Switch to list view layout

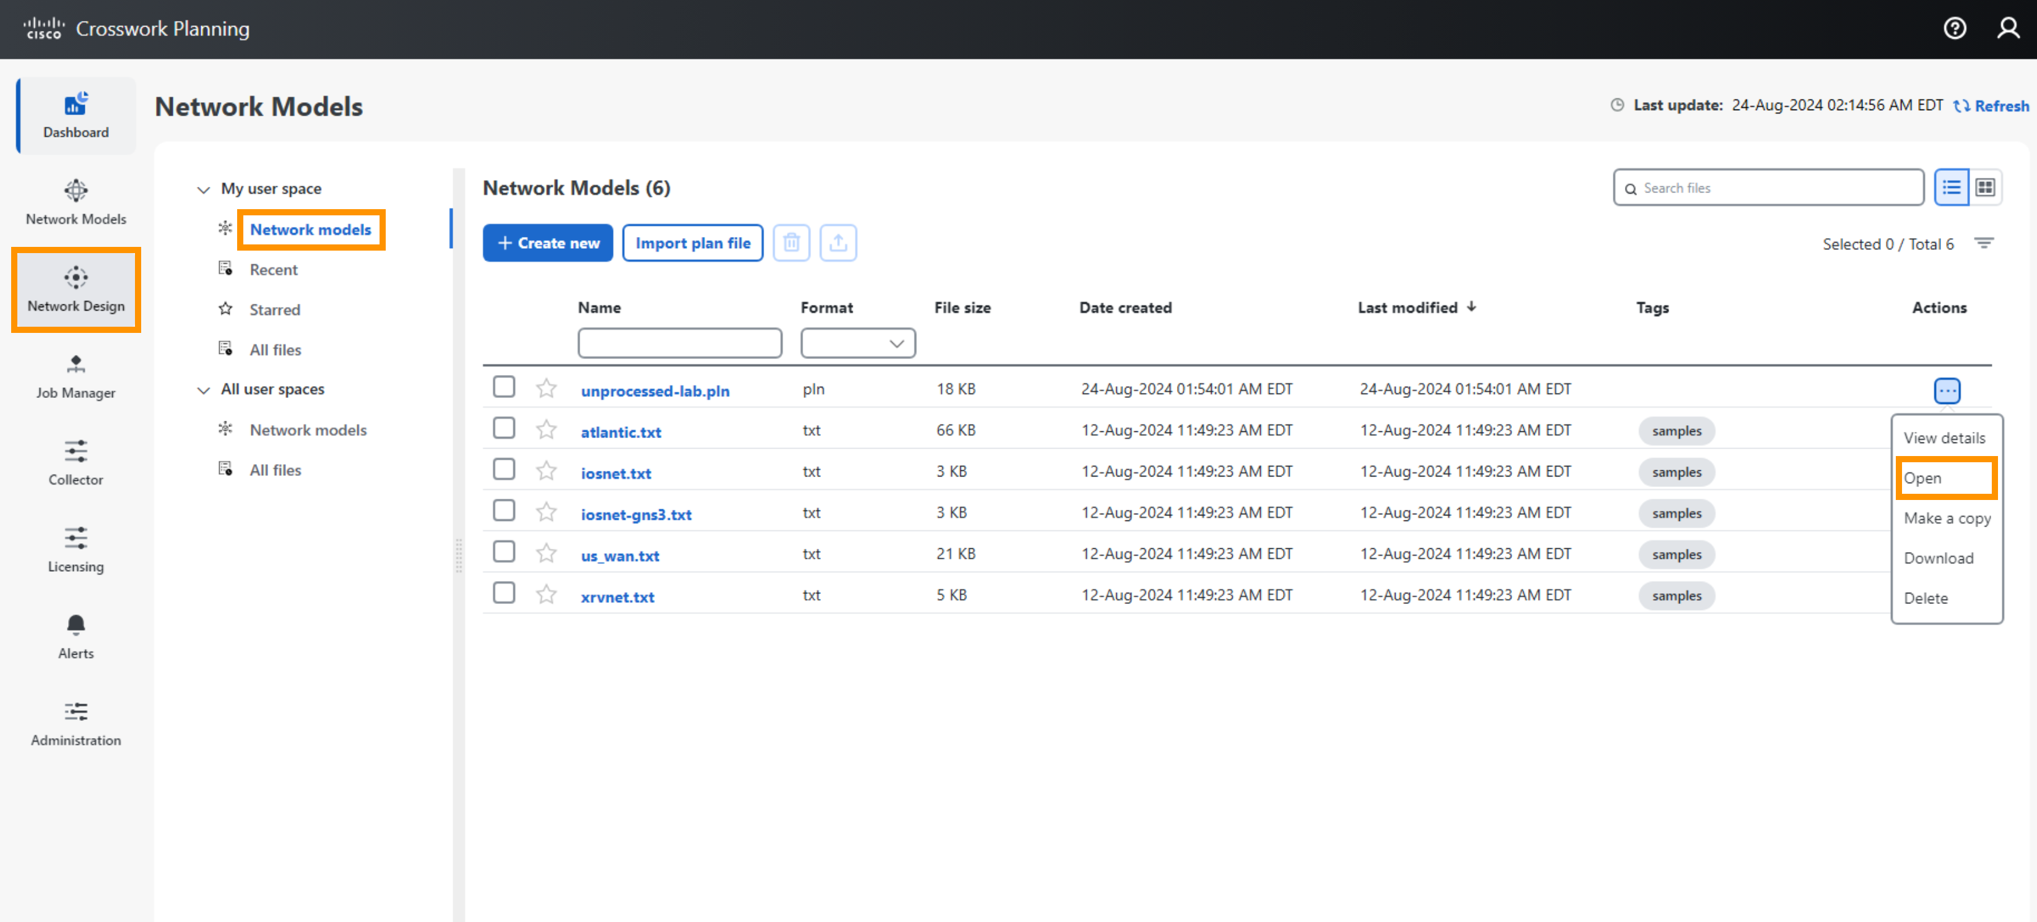pos(1951,187)
